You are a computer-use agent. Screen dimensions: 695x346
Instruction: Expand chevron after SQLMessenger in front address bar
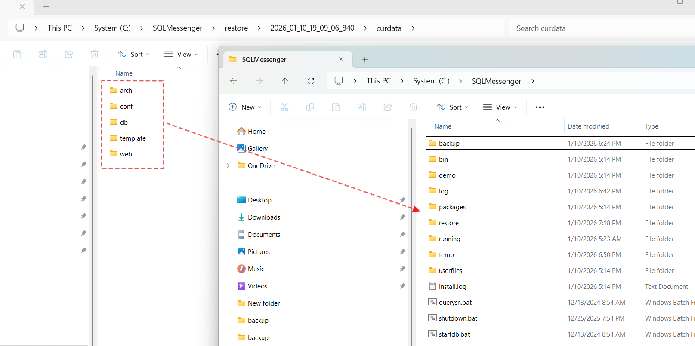533,81
